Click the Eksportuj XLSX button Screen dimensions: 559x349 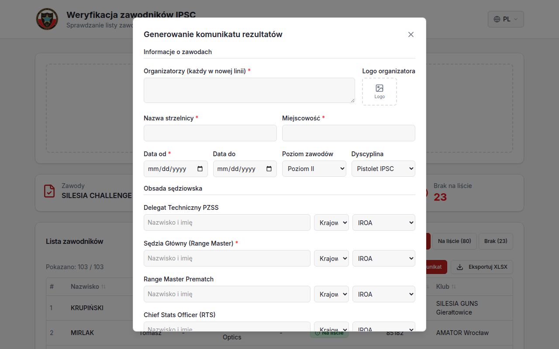click(482, 267)
